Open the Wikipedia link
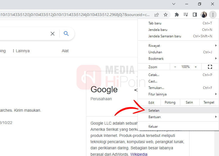This screenshot has height=156, width=219. (x=139, y=154)
